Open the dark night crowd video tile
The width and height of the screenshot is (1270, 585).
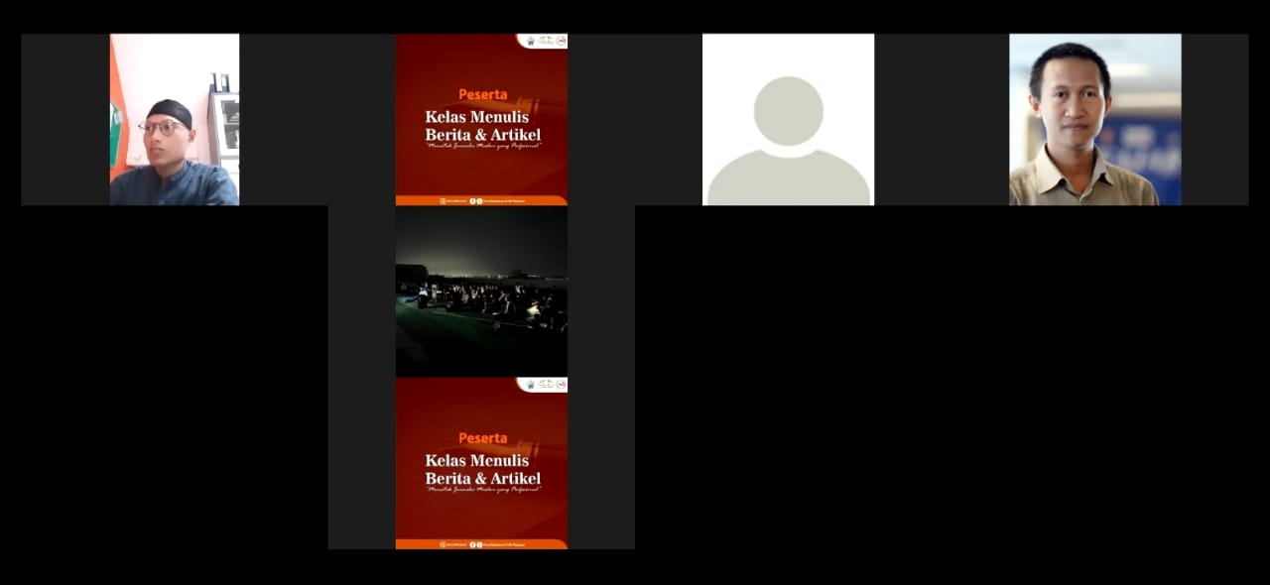point(481,292)
